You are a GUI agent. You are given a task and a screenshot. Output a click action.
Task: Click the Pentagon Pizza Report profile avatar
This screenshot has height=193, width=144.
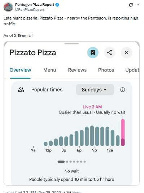pyautogui.click(x=8, y=7)
